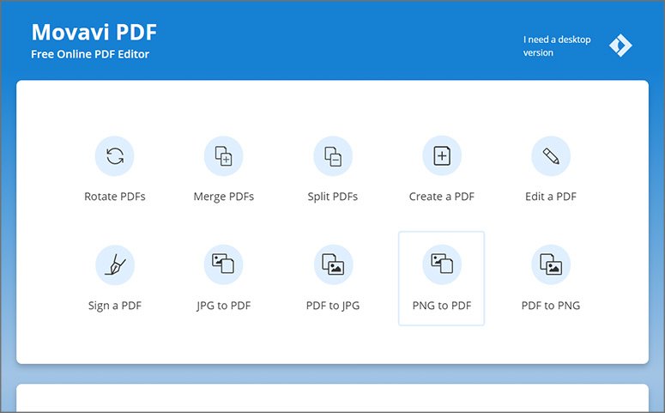Viewport: 665px width, 413px height.
Task: Click the 'PDF to JPG' text label
Action: click(333, 306)
